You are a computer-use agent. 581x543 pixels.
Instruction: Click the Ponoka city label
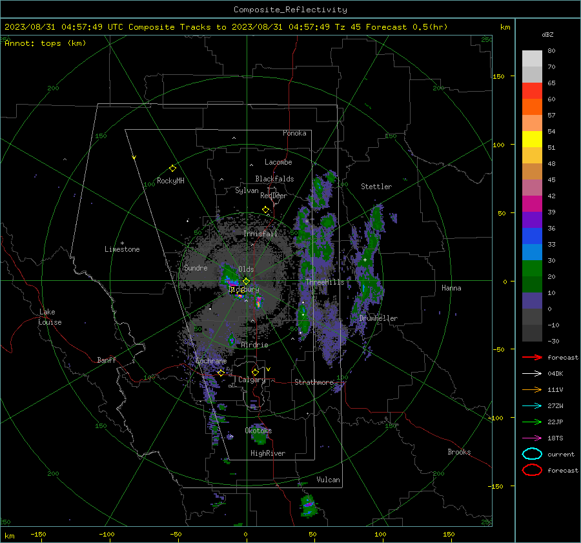pyautogui.click(x=294, y=133)
